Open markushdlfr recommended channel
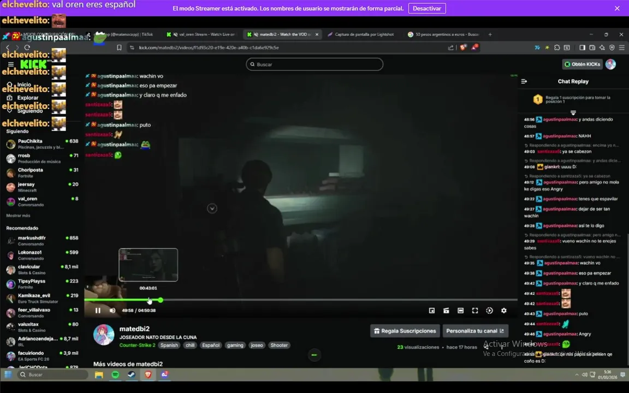The height and width of the screenshot is (393, 629). pos(42,241)
